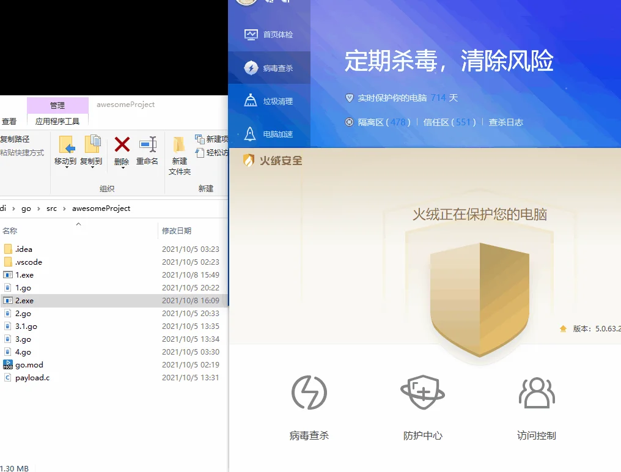Open the 应用程序工具 tab
Screen dimensions: 621x472
click(57, 121)
